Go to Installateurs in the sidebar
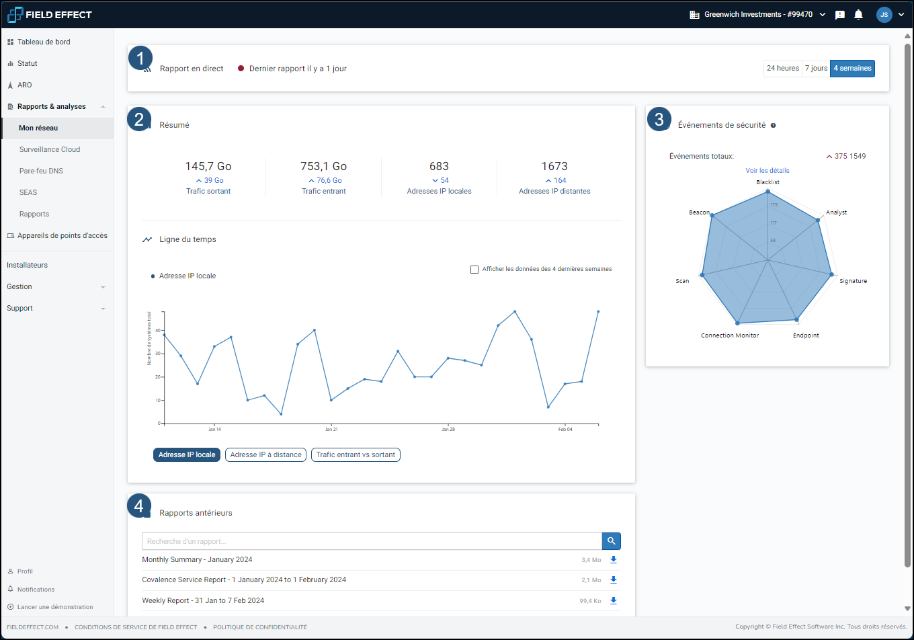The image size is (914, 640). pyautogui.click(x=27, y=265)
